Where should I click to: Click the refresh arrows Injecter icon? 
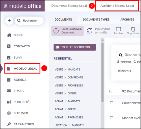(x=89, y=31)
